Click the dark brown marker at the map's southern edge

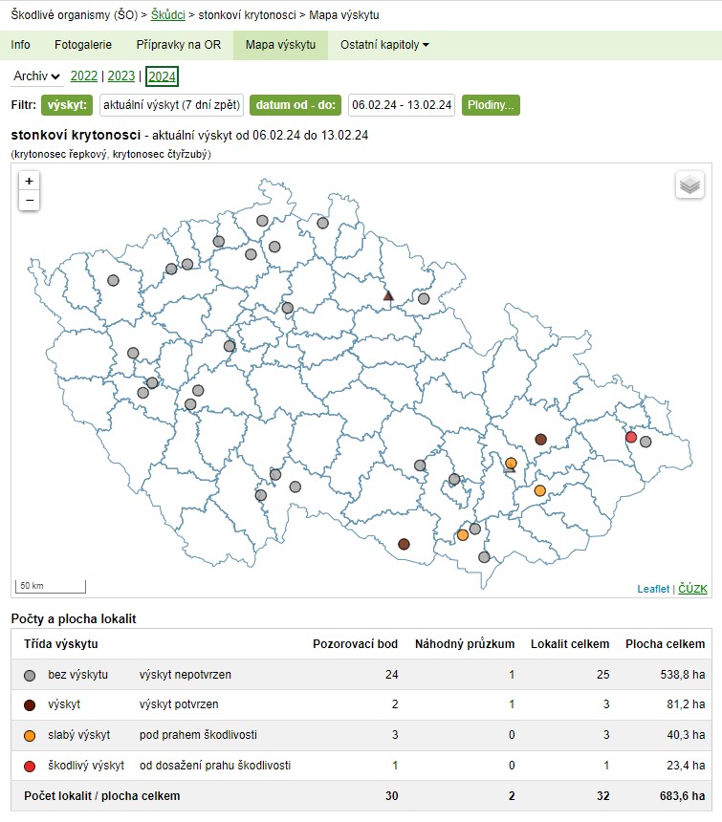pos(404,544)
